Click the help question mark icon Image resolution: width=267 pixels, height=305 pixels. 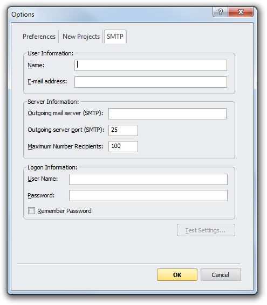[x=220, y=12]
